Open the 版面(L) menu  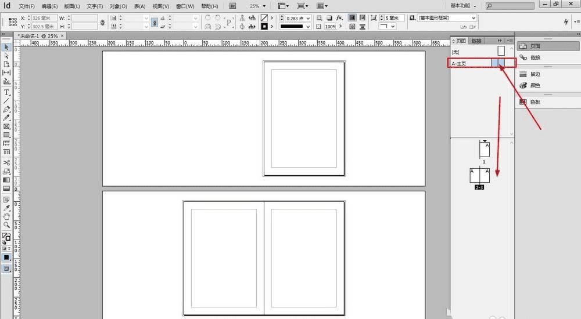[72, 6]
